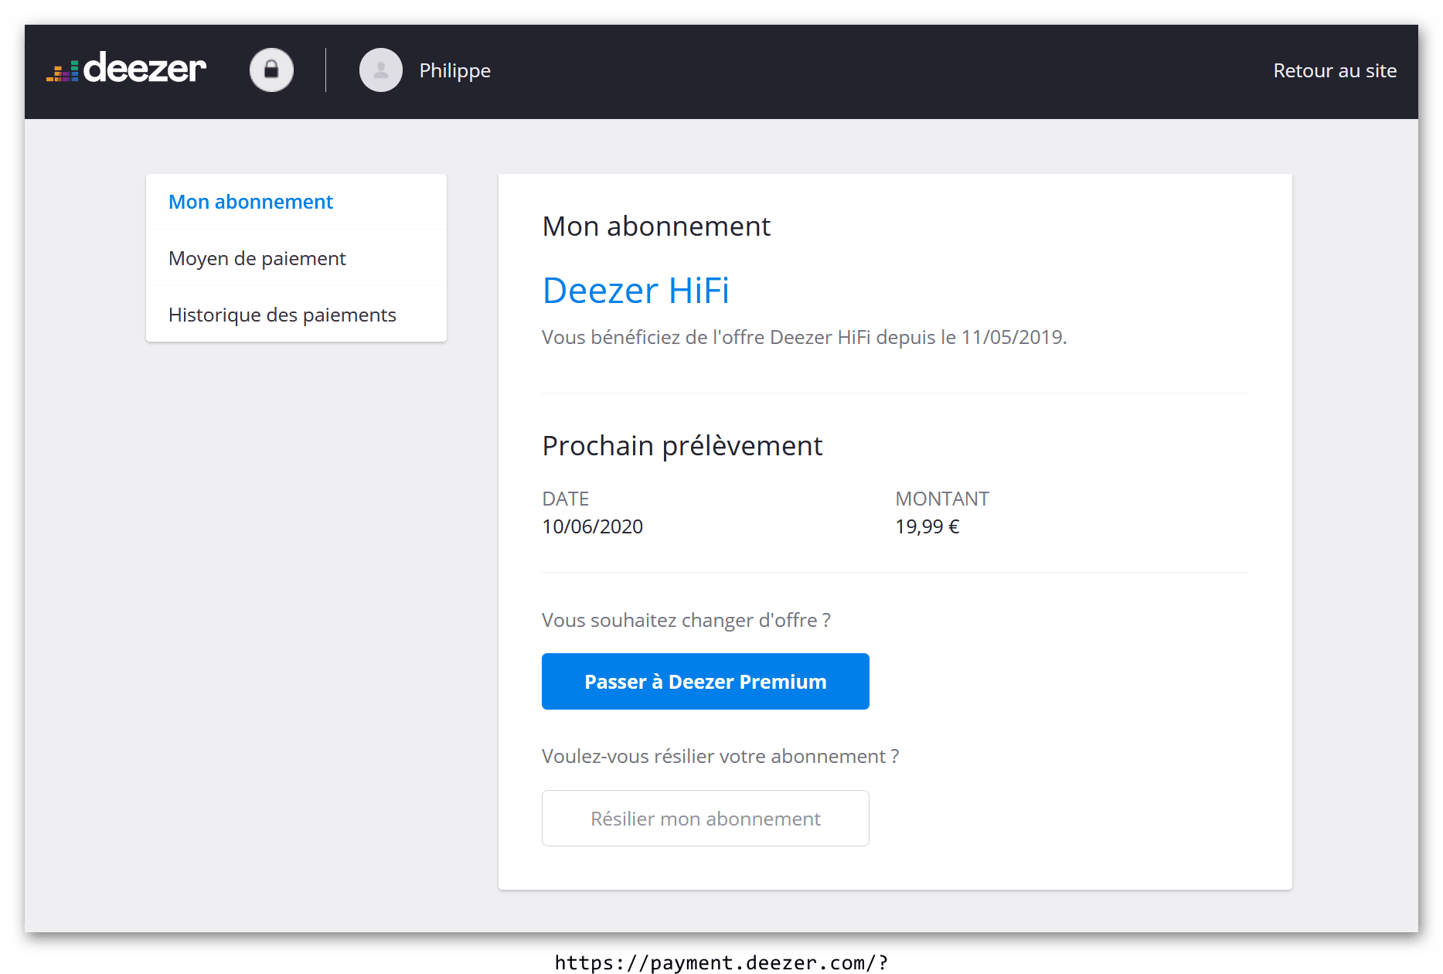Image resolution: width=1443 pixels, height=974 pixels.
Task: Click the Retour au site link
Action: pos(1335,70)
